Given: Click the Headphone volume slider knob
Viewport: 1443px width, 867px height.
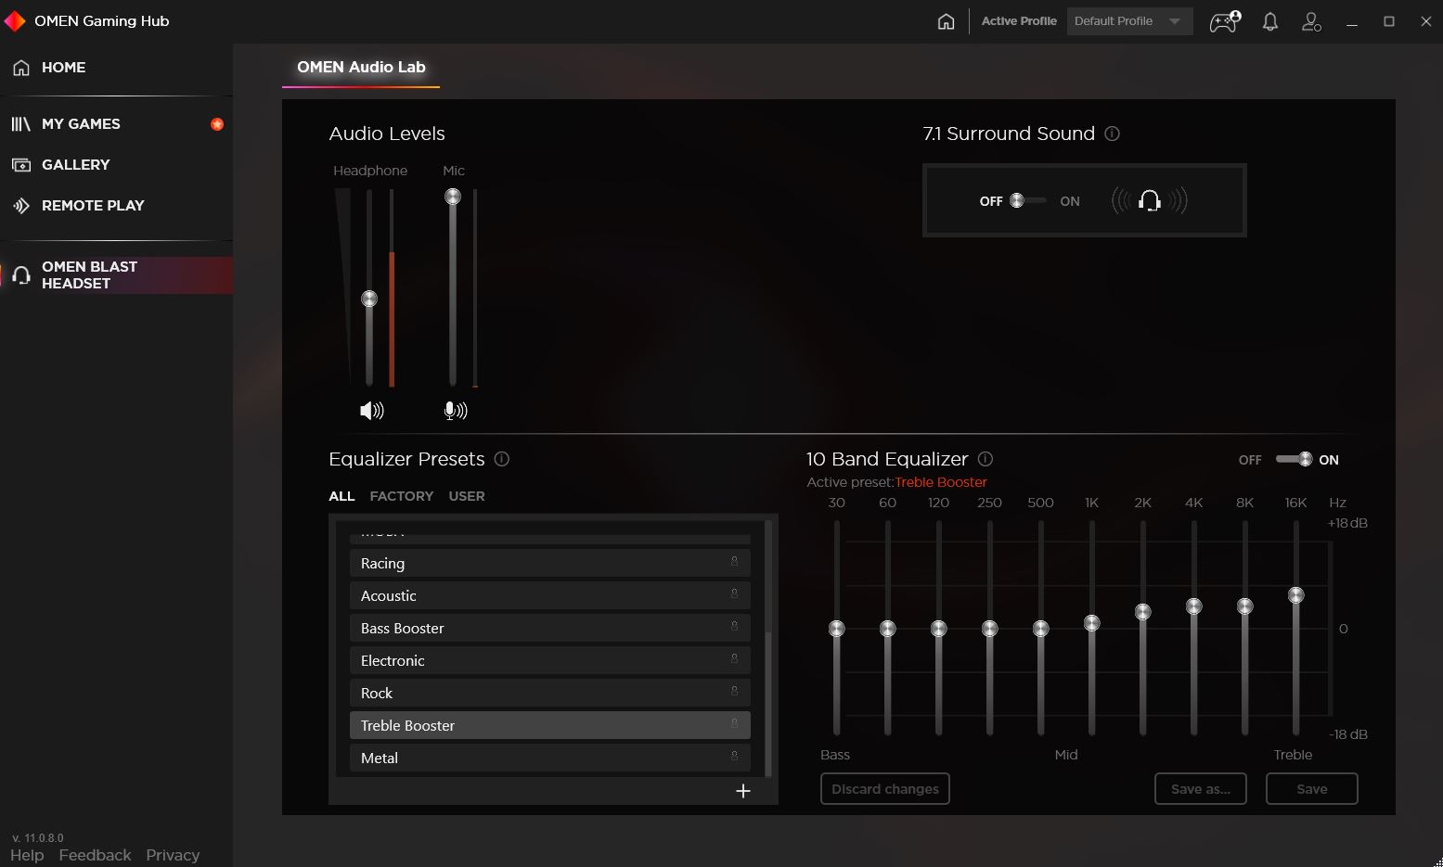Looking at the screenshot, I should click(369, 299).
